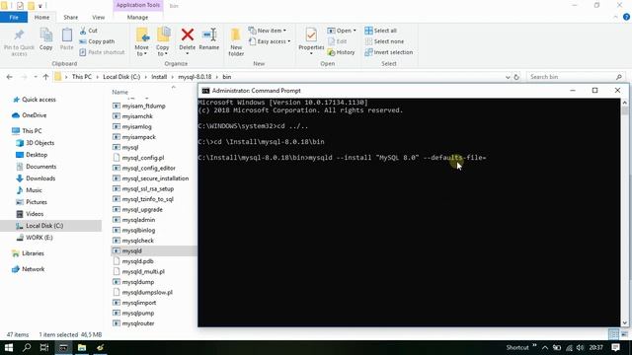
Task: Click the Application Tools contextual tab
Action: (x=138, y=5)
